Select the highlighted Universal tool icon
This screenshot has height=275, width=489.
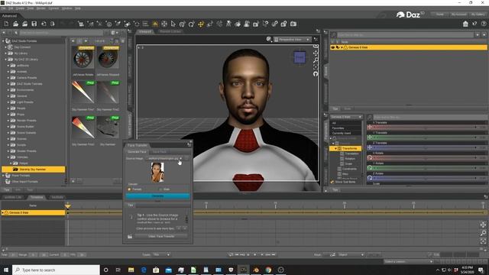coord(200,24)
